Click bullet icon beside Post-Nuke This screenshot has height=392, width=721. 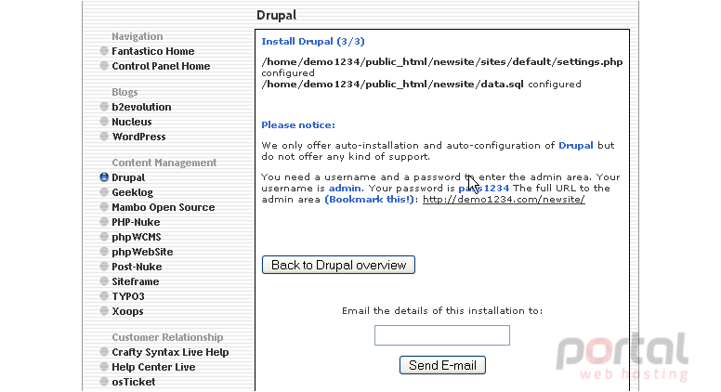[104, 267]
